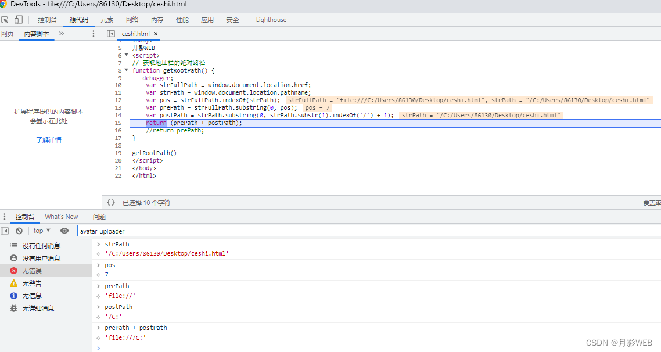Select the 没有用户消息 user messages filter
Image resolution: width=661 pixels, height=352 pixels.
pos(46,258)
